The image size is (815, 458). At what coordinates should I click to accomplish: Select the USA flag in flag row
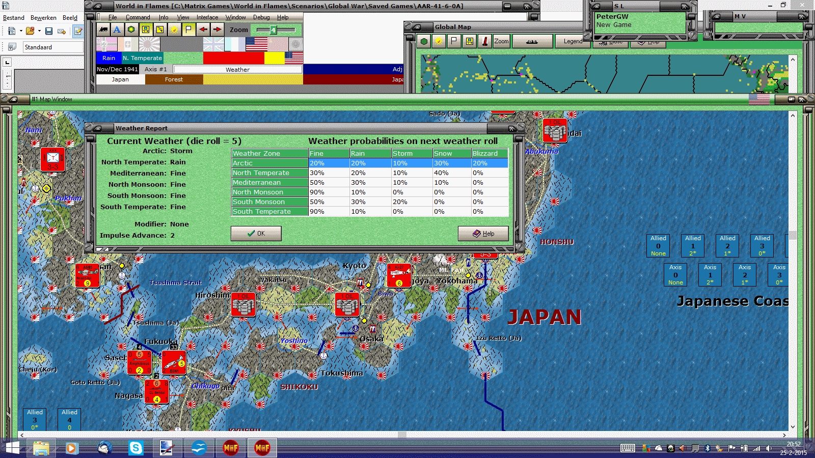(x=256, y=44)
